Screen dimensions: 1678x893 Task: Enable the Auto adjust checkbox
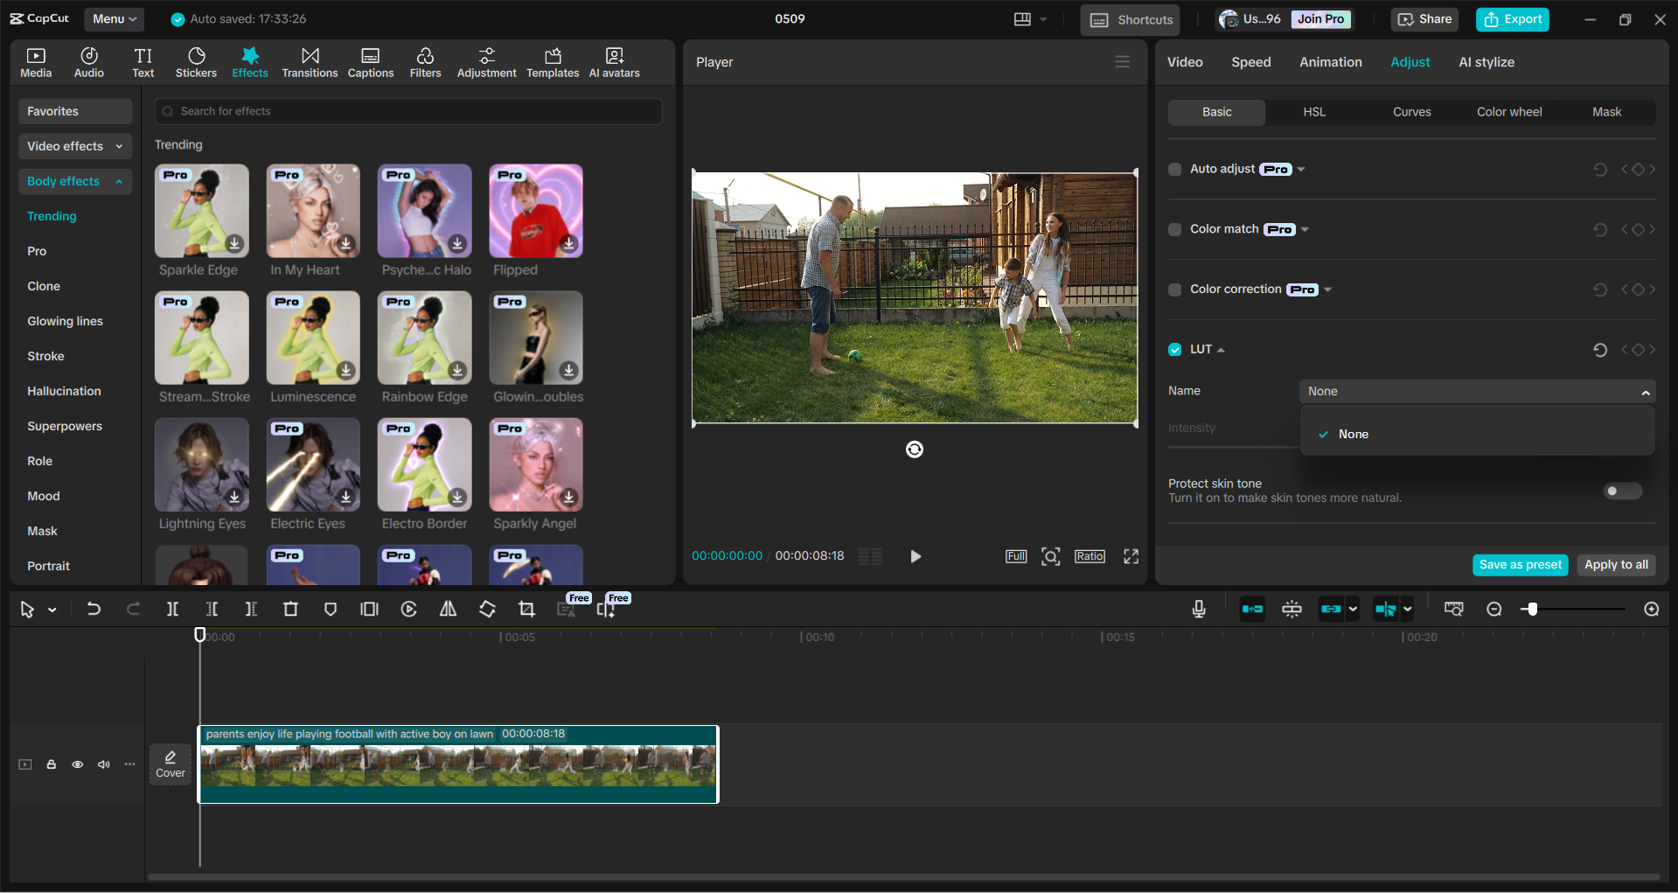1174,169
